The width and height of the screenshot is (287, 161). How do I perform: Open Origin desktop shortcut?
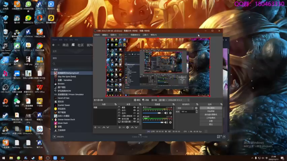pyautogui.click(x=5, y=103)
